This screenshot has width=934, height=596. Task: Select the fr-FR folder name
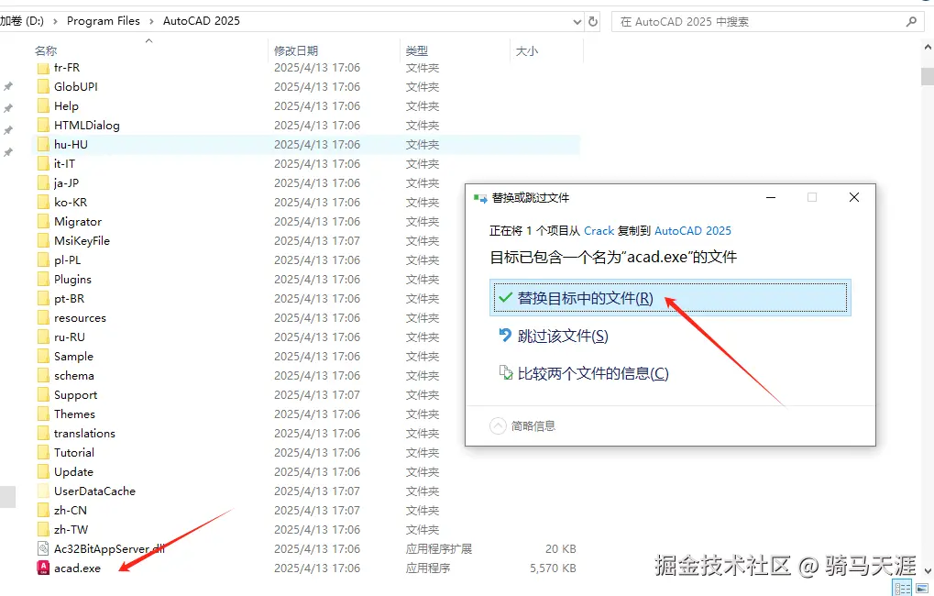67,67
